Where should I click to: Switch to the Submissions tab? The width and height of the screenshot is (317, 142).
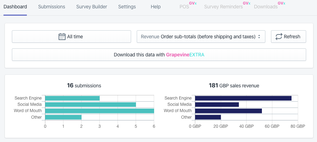[52, 7]
